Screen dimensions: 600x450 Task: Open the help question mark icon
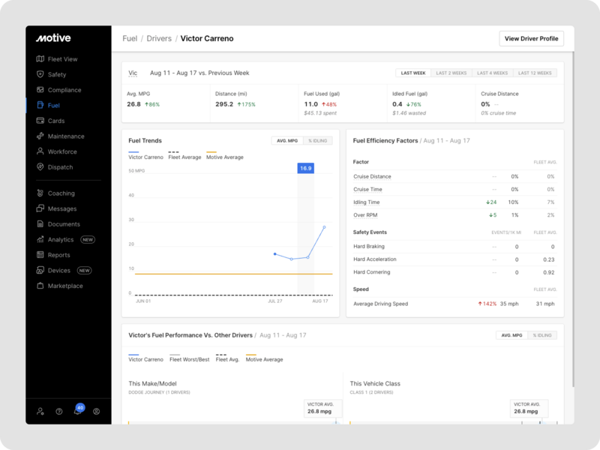pos(59,411)
